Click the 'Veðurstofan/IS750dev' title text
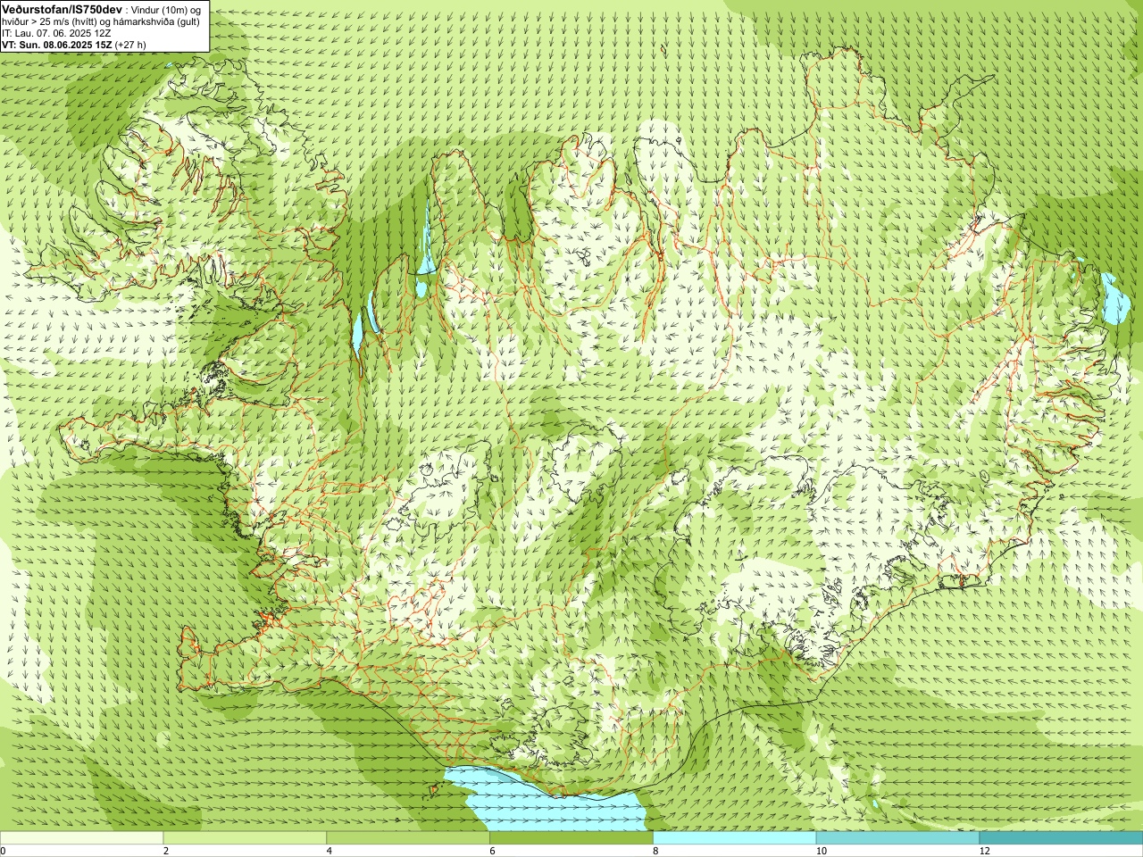This screenshot has width=1143, height=857. (x=62, y=9)
